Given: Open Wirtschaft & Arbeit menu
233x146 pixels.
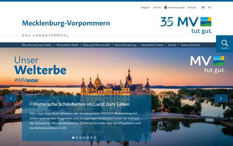Looking at the screenshot, I should pyautogui.click(x=68, y=45).
